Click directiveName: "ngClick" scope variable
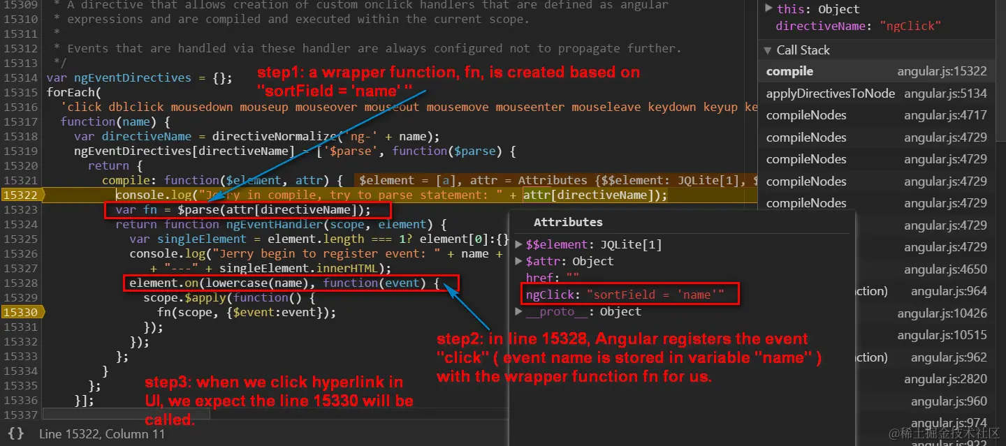 859,26
